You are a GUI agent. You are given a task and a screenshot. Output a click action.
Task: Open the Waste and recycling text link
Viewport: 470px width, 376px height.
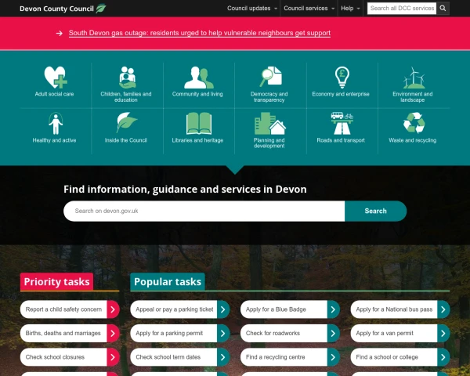(x=413, y=140)
